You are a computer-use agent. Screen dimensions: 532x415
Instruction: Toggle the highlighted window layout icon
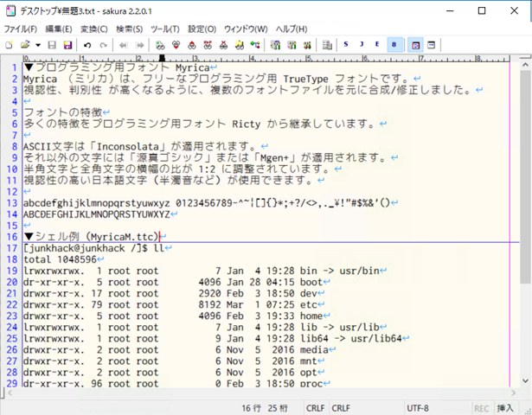tap(415, 45)
